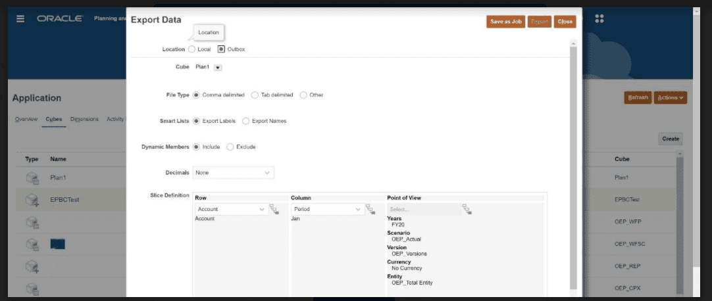Click cube icon in OEP_WFSC row
Image resolution: width=712 pixels, height=301 pixels.
click(32, 244)
